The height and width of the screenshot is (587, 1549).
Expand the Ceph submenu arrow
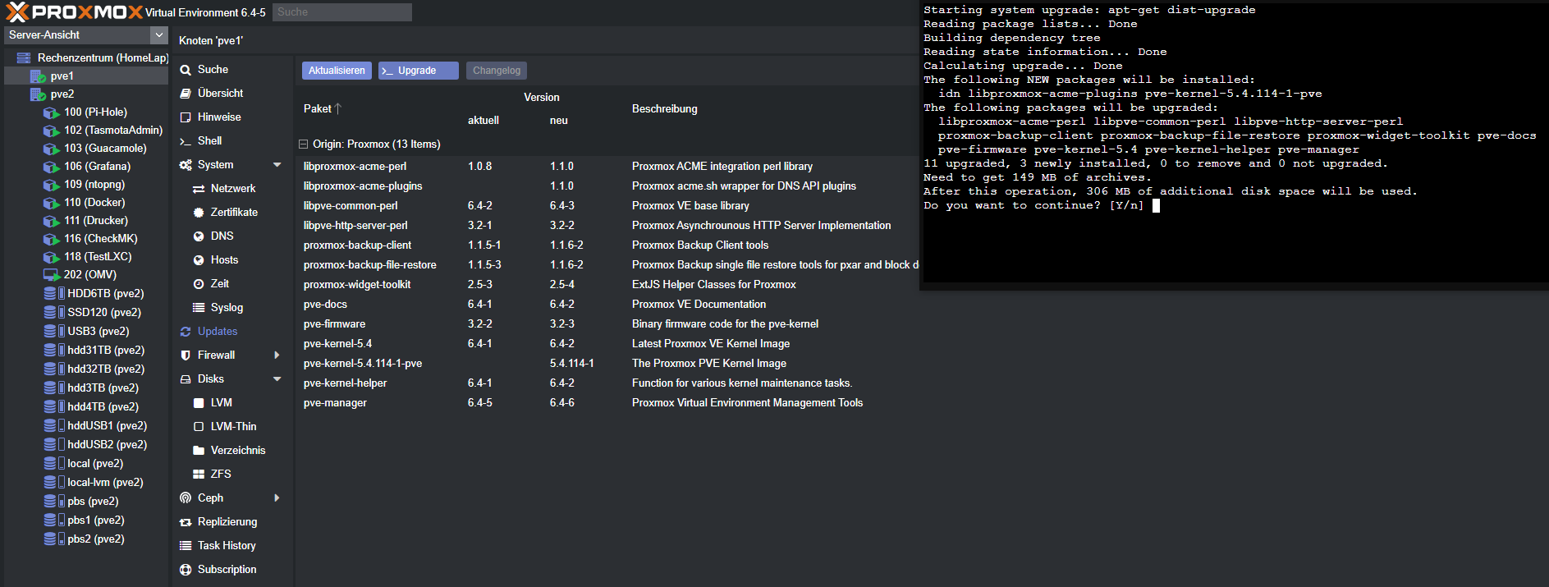[277, 498]
